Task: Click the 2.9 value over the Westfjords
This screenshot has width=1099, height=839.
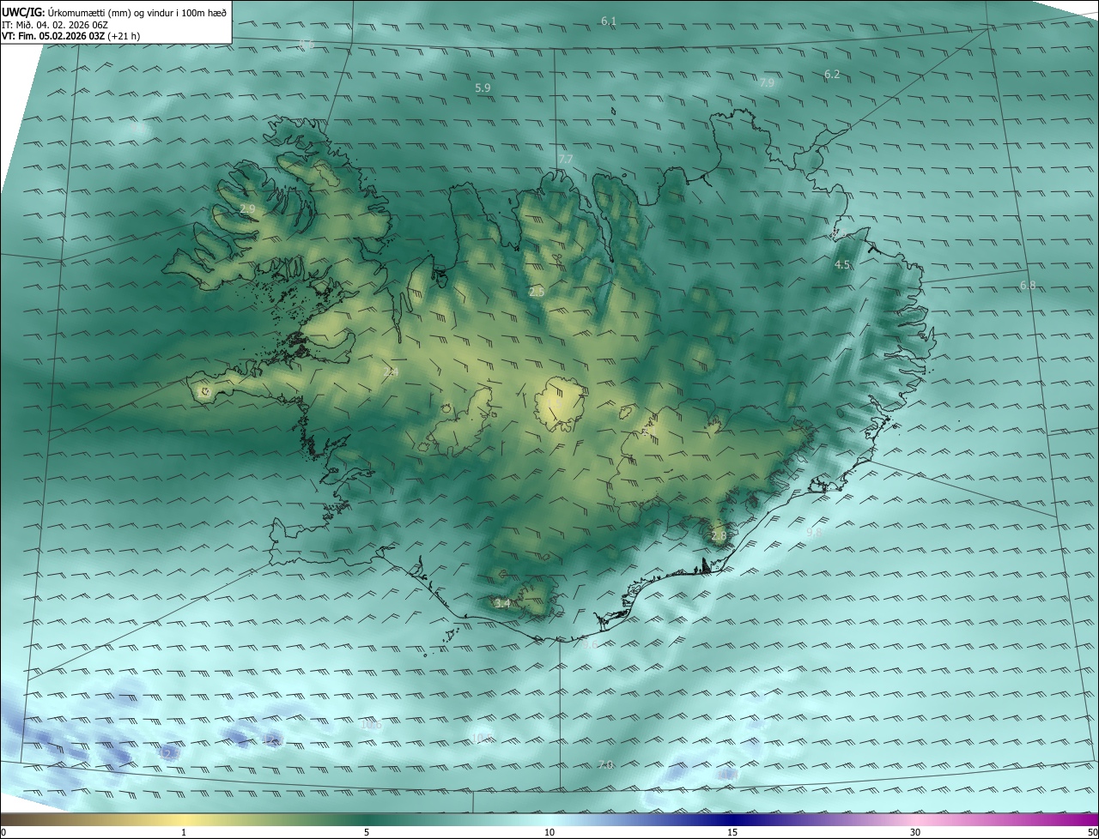Action: click(x=247, y=209)
